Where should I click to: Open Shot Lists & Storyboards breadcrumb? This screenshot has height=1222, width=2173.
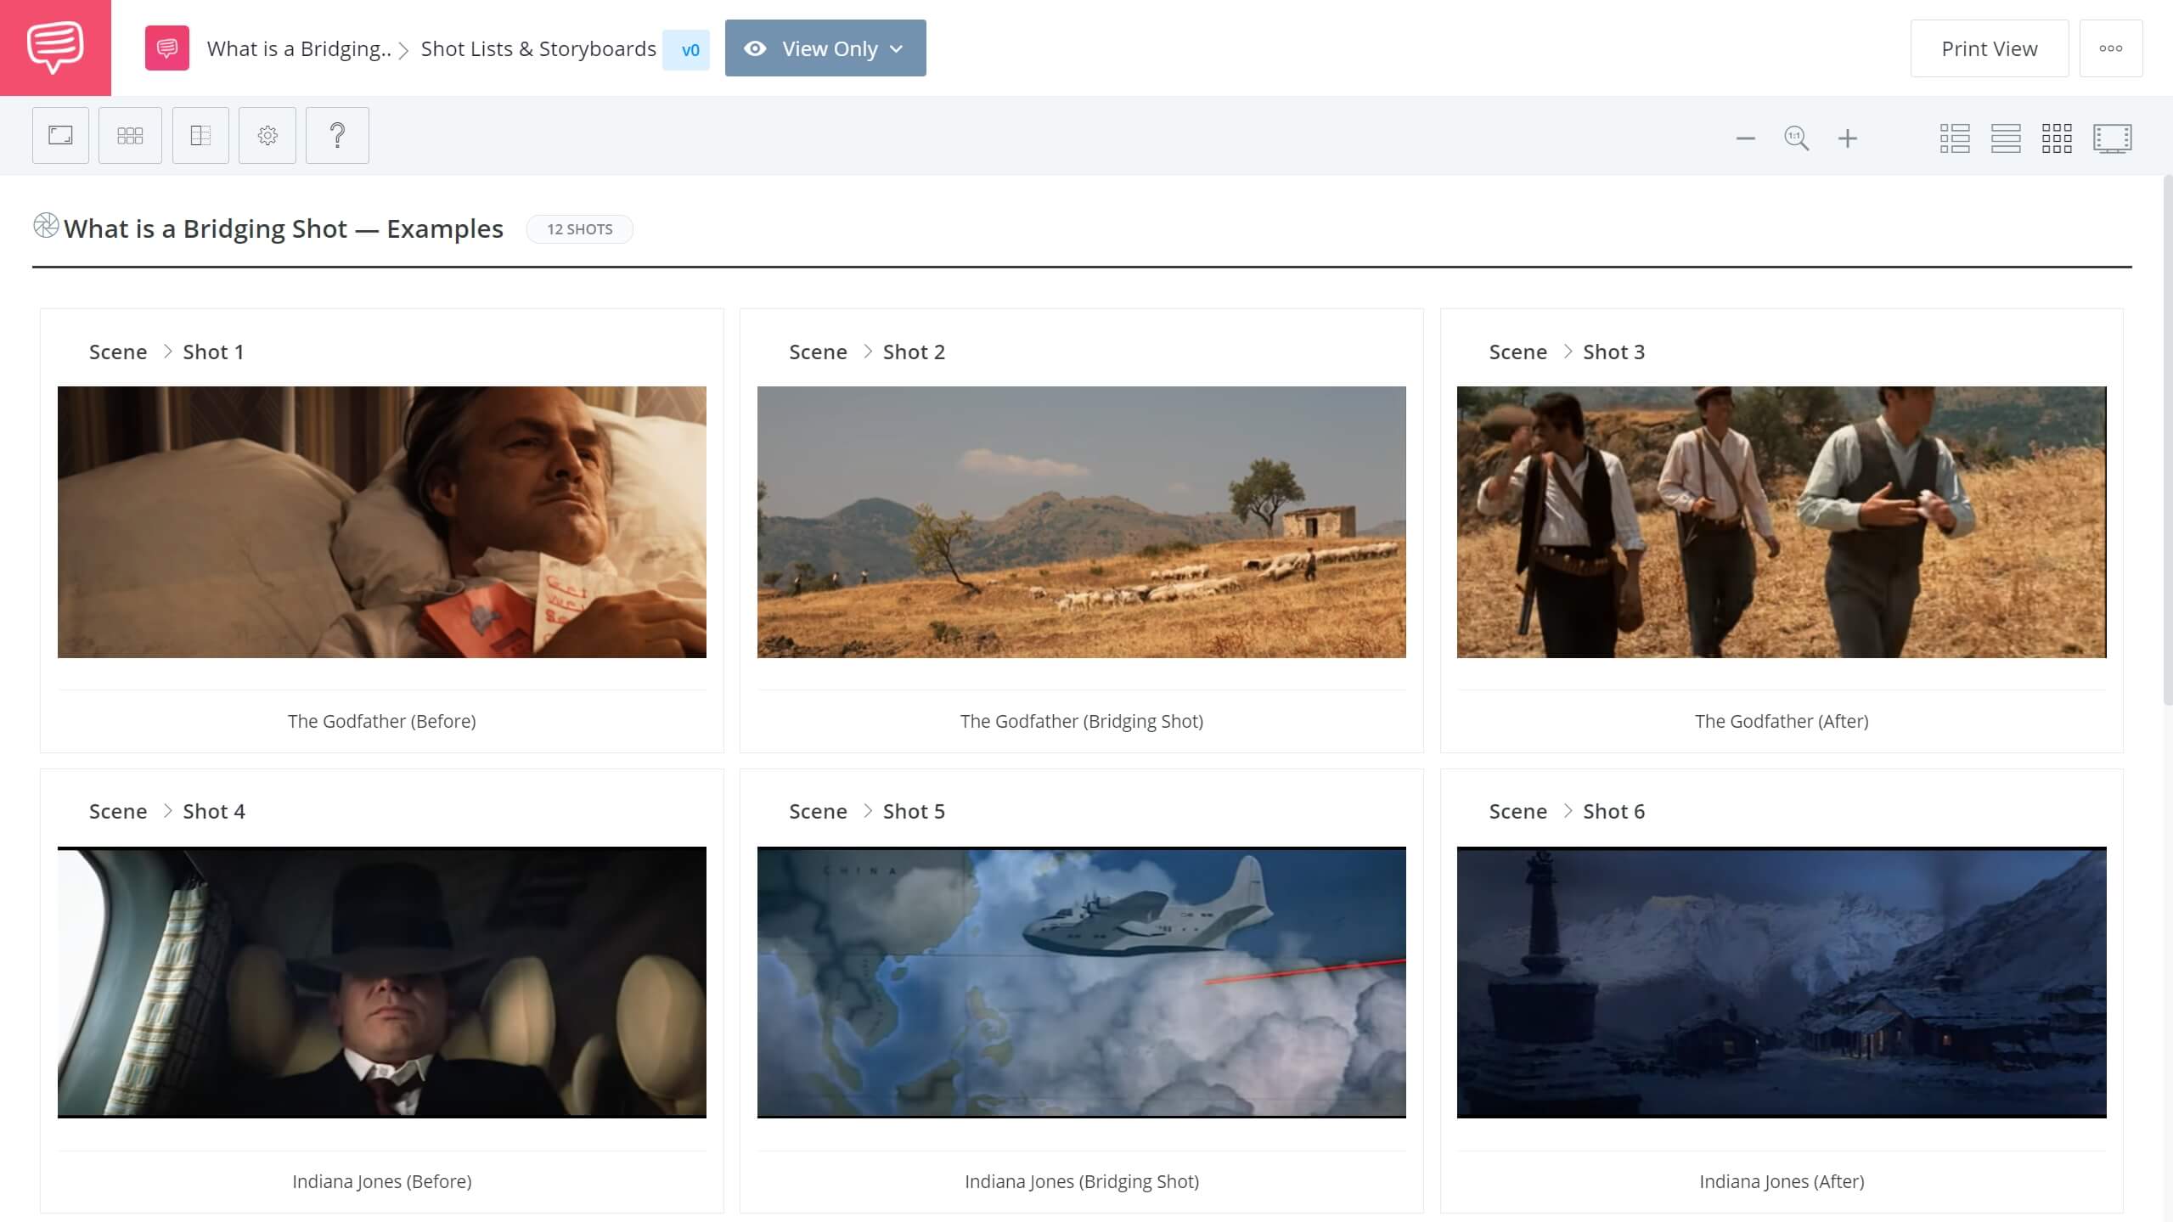[x=538, y=48]
